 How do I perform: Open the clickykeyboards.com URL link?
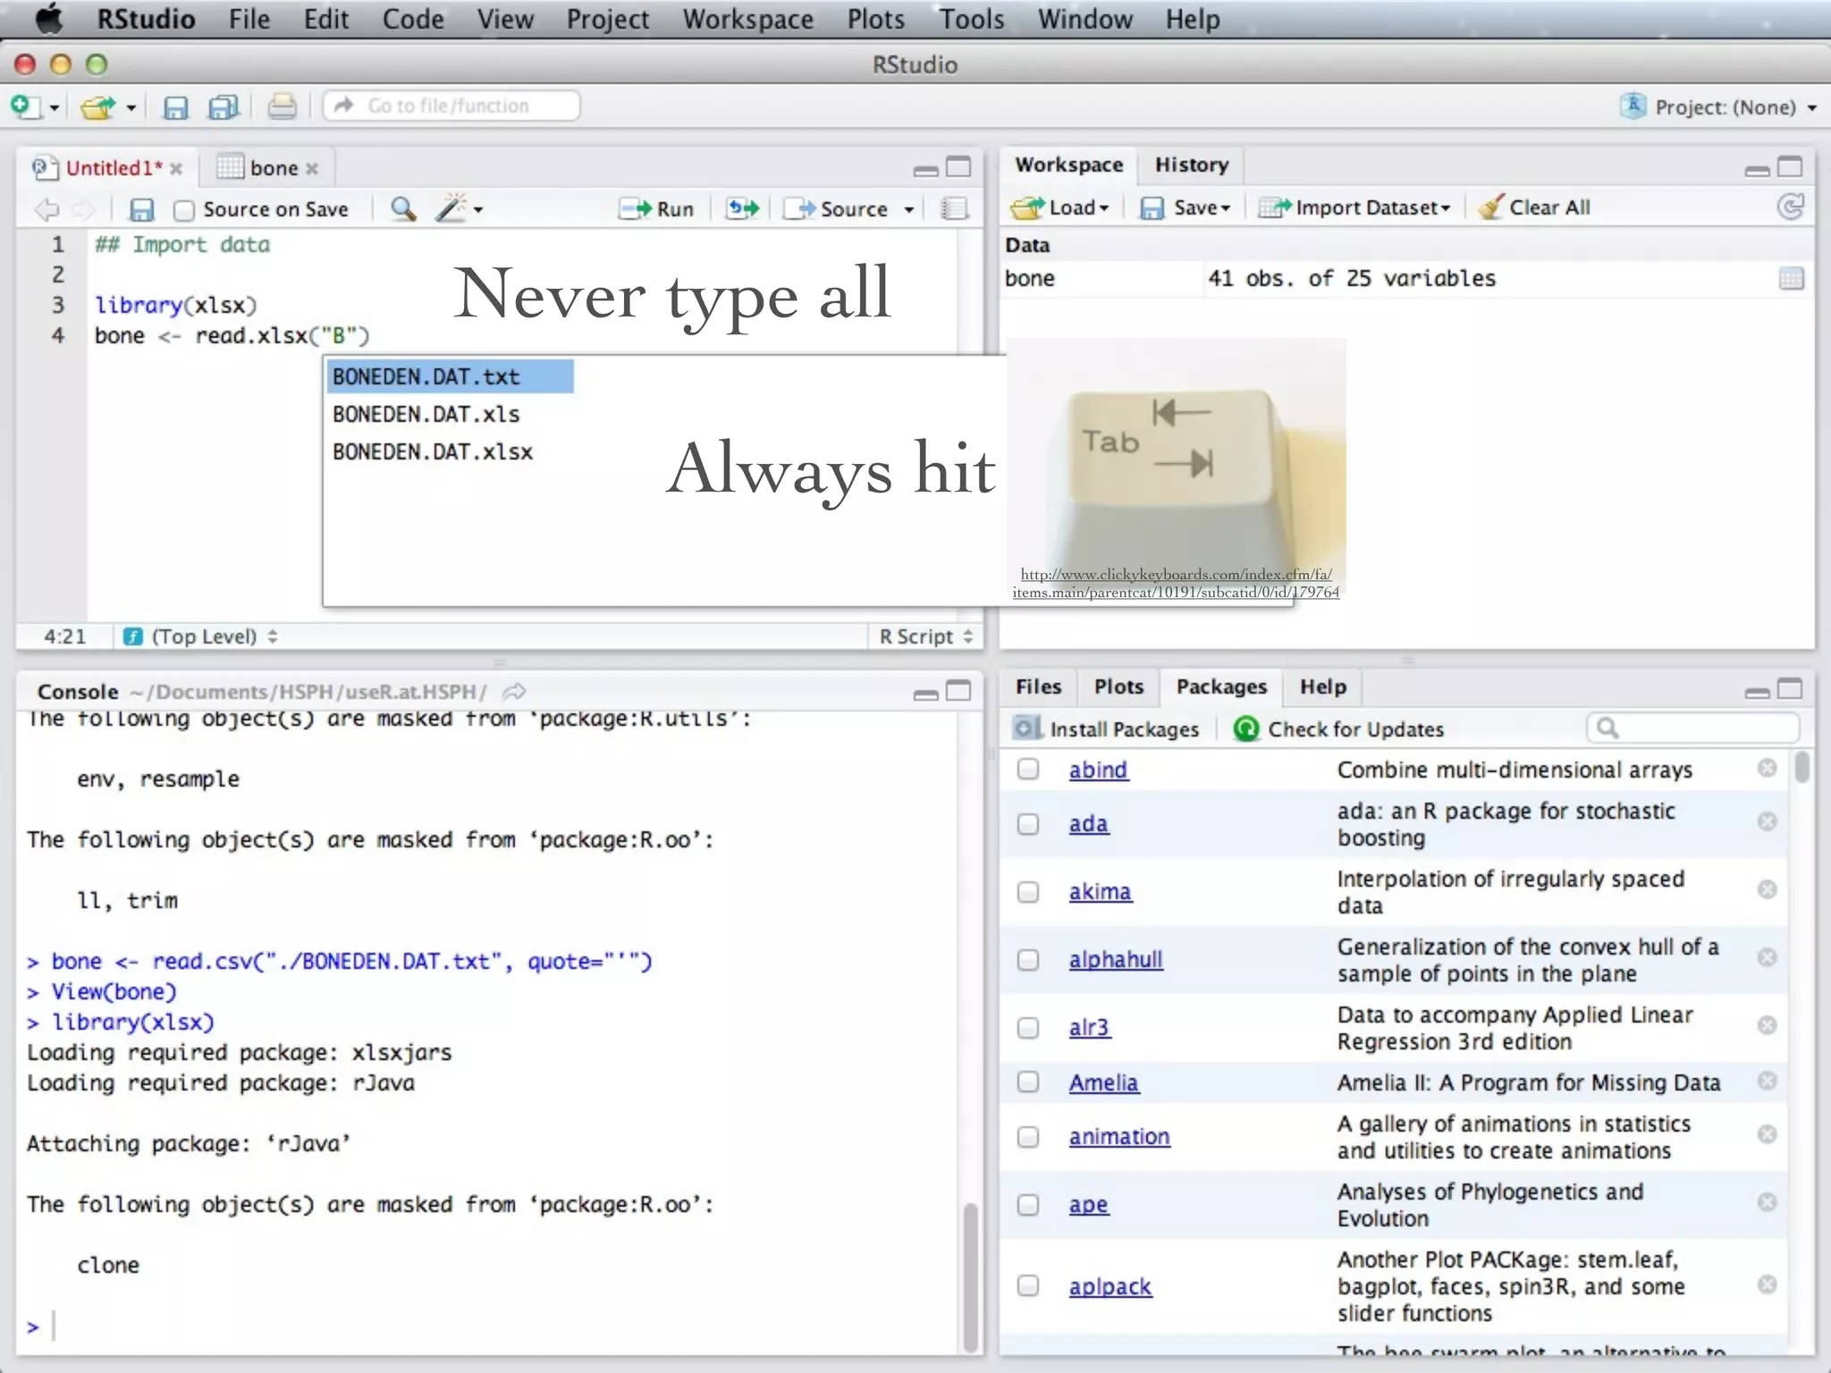coord(1176,583)
